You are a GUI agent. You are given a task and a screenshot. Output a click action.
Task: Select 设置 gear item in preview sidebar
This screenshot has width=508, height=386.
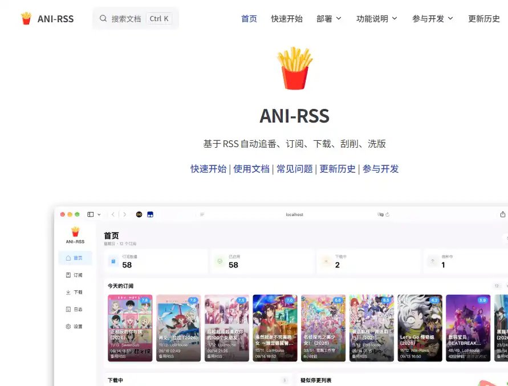(75, 326)
